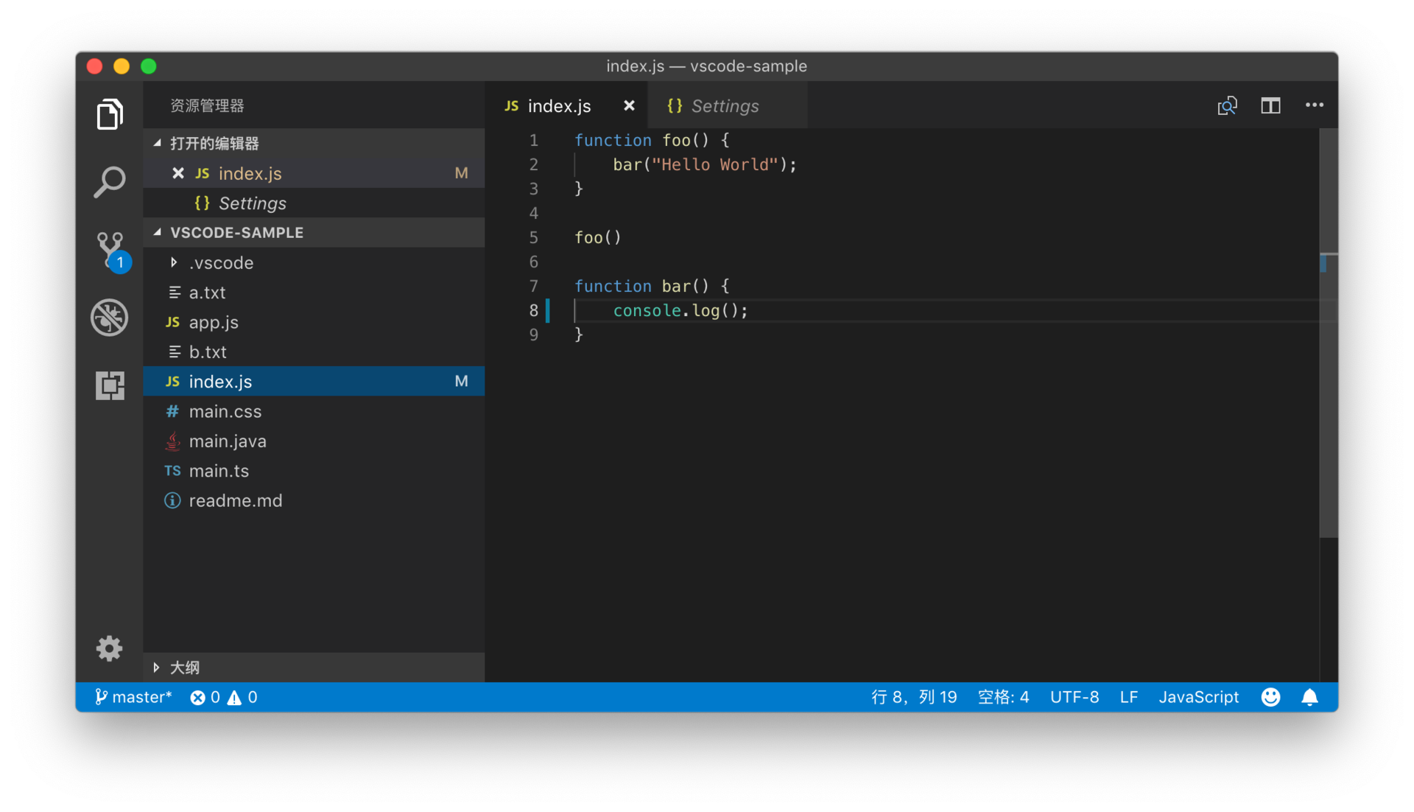Switch to the Settings editor tab

click(725, 106)
